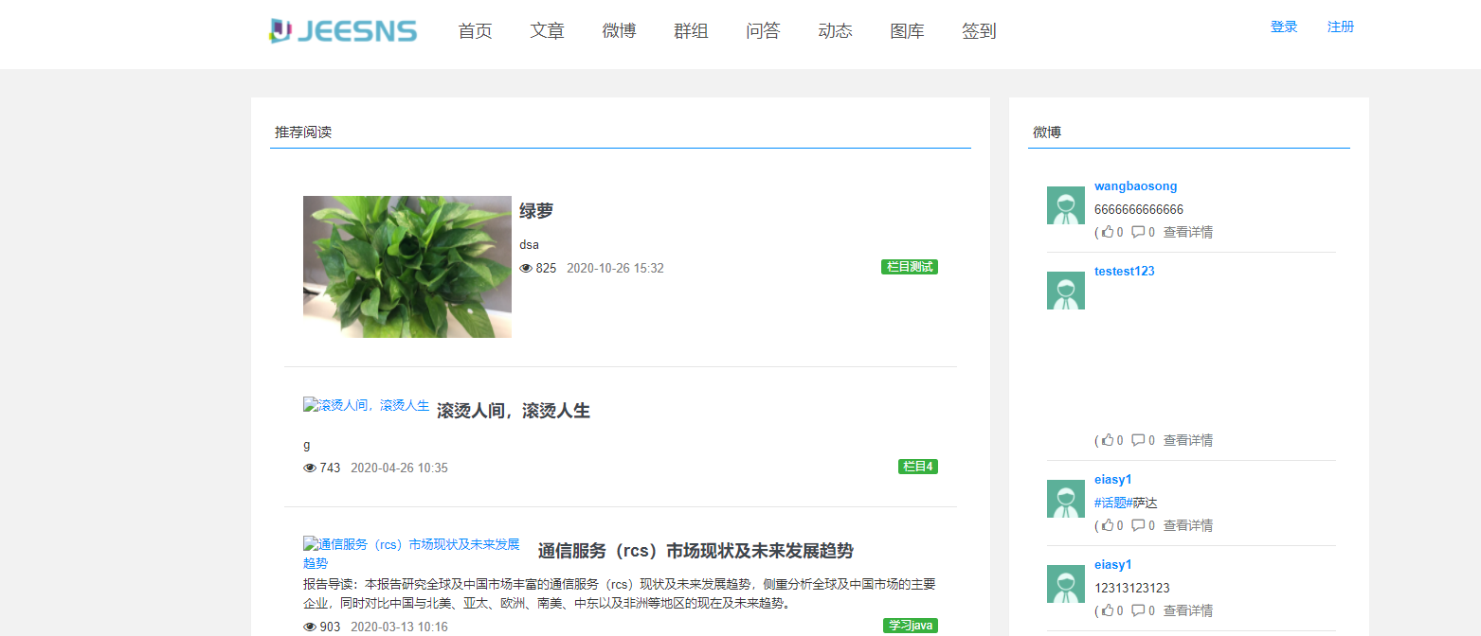The width and height of the screenshot is (1481, 636).
Task: Like testest123's weibo post
Action: (1107, 440)
